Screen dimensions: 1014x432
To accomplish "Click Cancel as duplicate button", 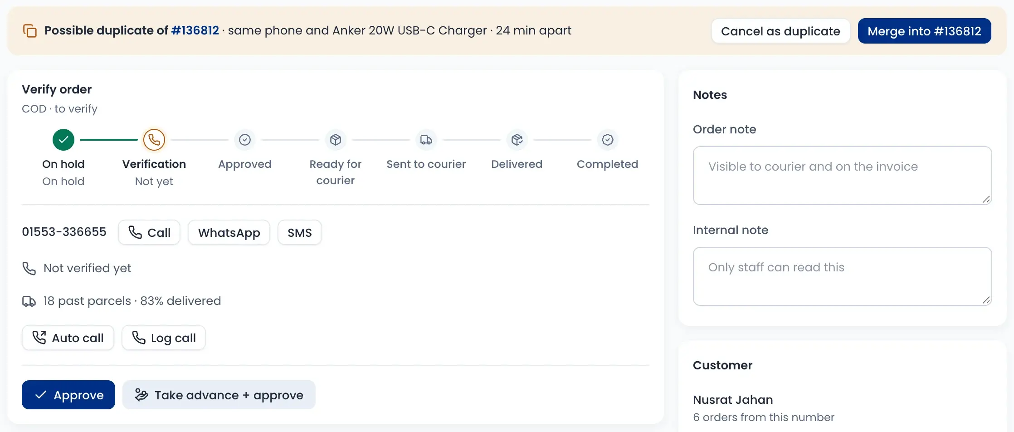I will pos(780,31).
